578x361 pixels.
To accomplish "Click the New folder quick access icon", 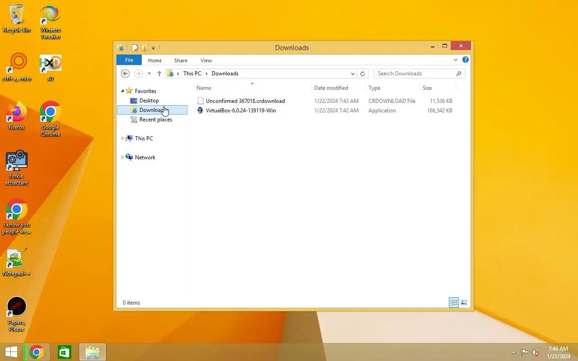I will (144, 47).
